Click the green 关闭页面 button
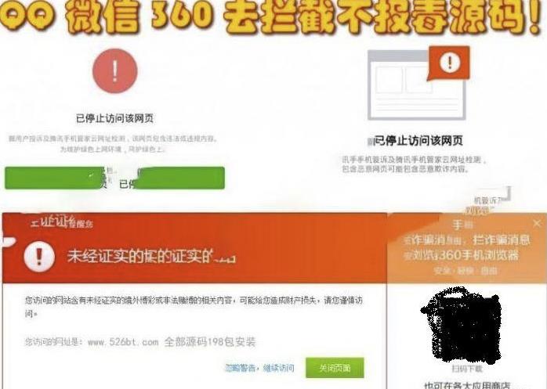The width and height of the screenshot is (547, 389). (335, 368)
